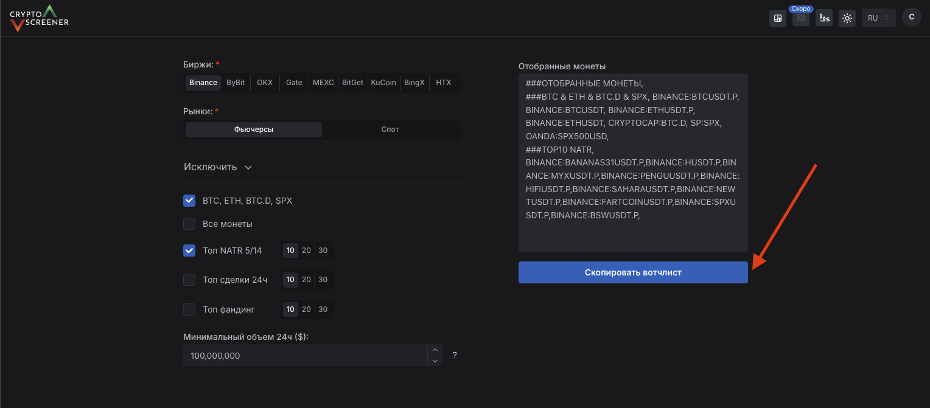
Task: Select the Gate exchange
Action: [x=294, y=83]
